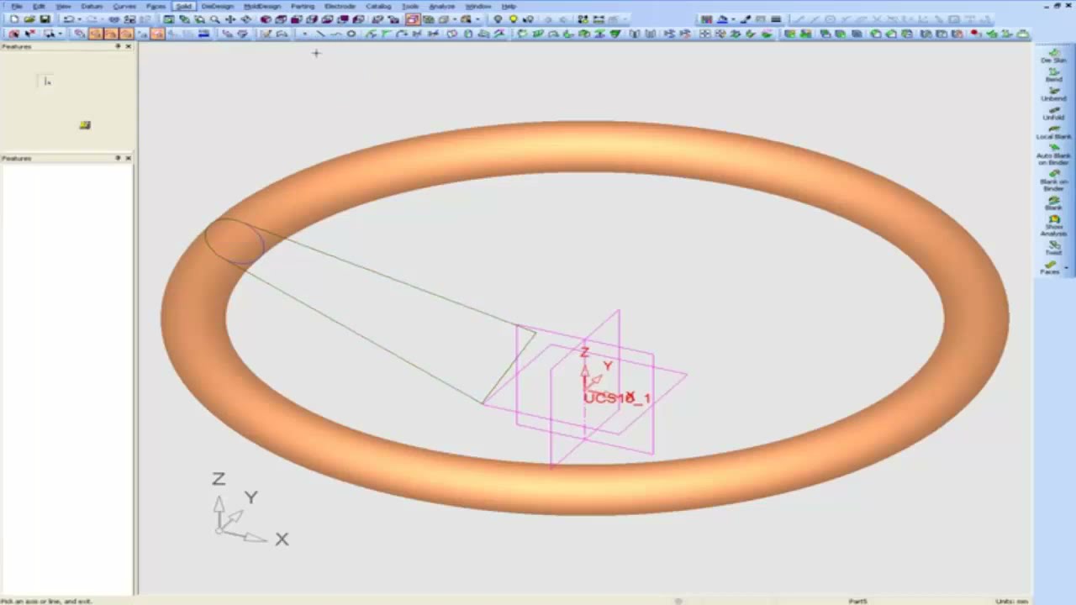Pin the upper Features panel
The height and width of the screenshot is (605, 1076).
118,46
